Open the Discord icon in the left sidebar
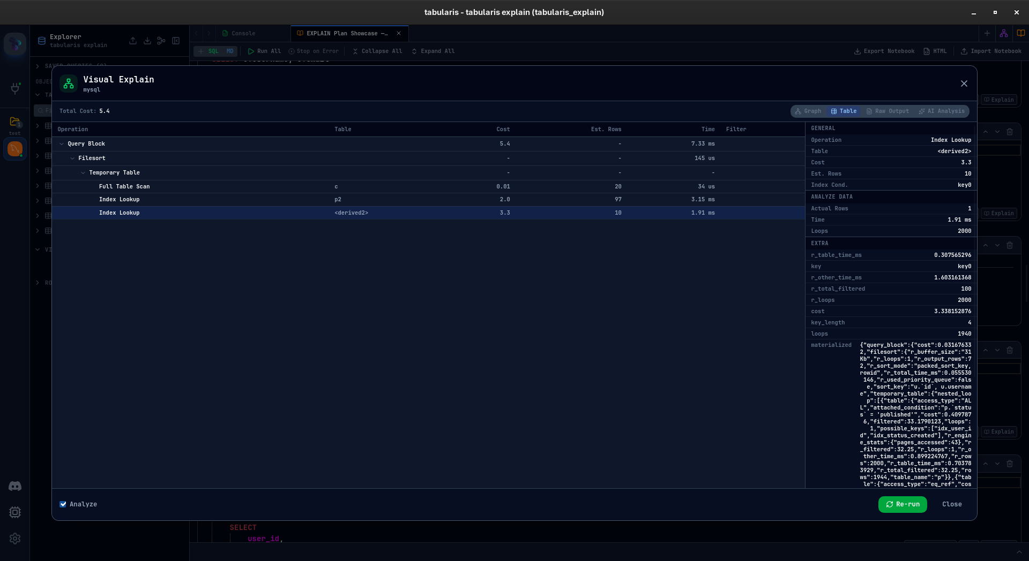The width and height of the screenshot is (1029, 561). pos(15,486)
